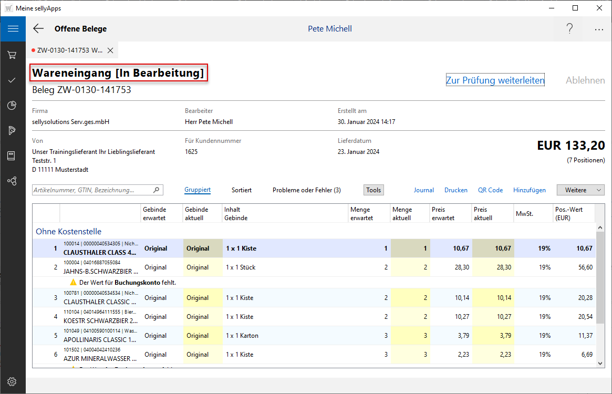Image resolution: width=612 pixels, height=394 pixels.
Task: Click the connected-nodes sidebar icon
Action: coord(13,181)
